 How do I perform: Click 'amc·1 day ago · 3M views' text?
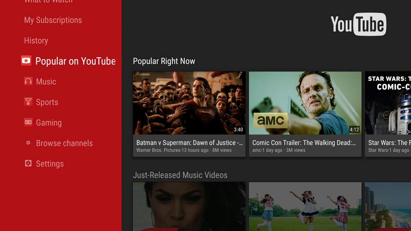pyautogui.click(x=279, y=150)
